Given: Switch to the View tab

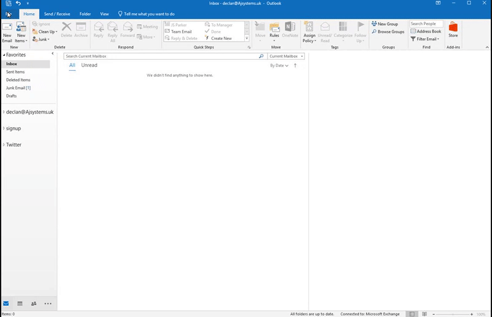Looking at the screenshot, I should coord(105,14).
